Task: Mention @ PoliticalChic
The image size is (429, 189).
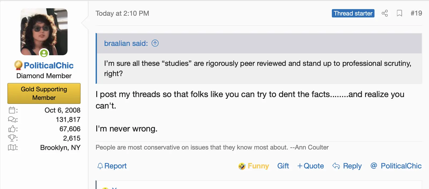Action: pyautogui.click(x=396, y=166)
